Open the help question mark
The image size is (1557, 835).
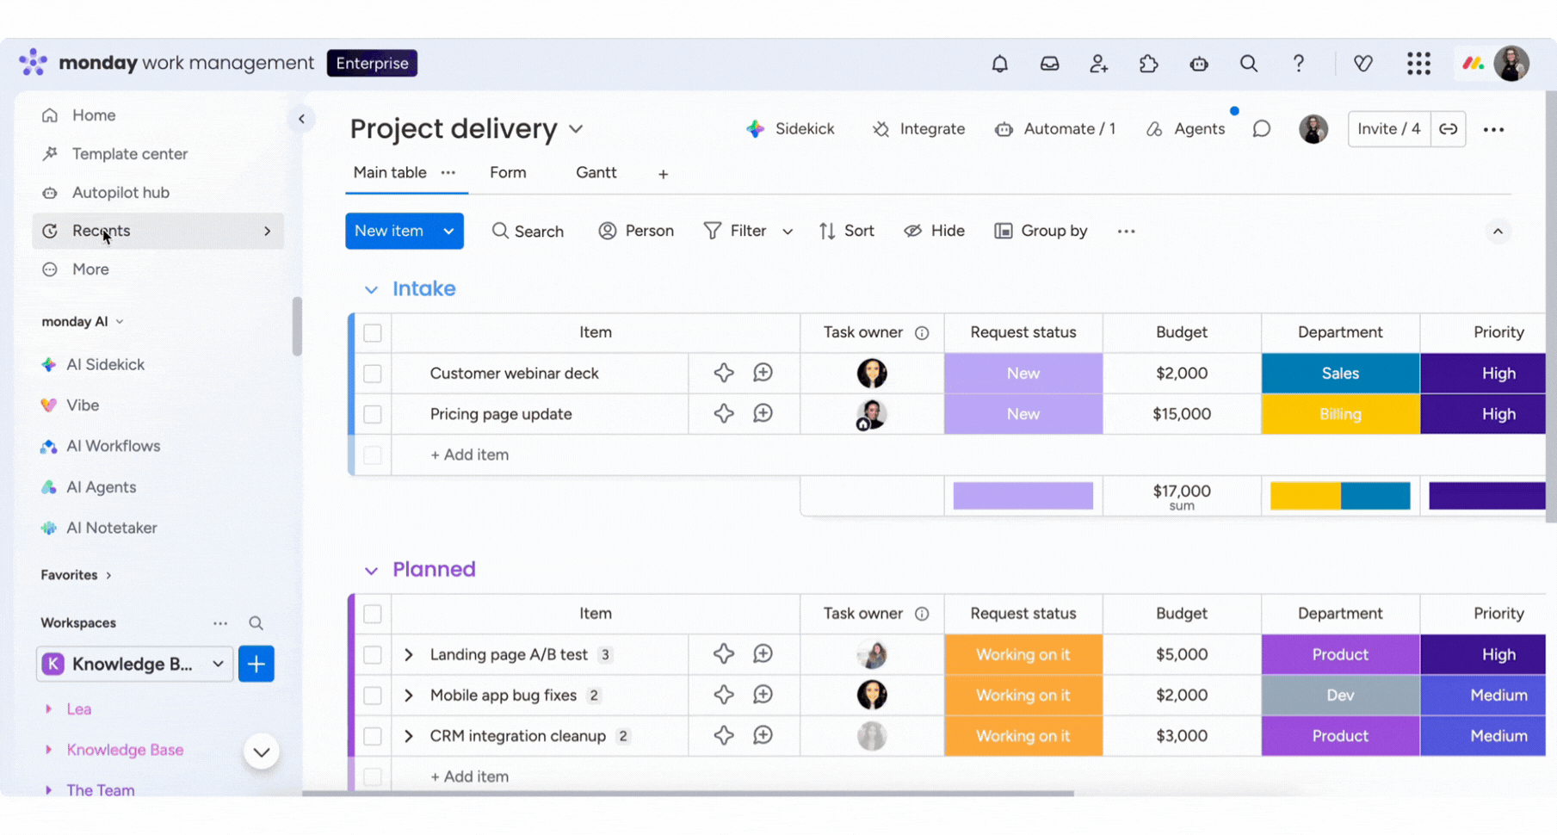pos(1298,64)
